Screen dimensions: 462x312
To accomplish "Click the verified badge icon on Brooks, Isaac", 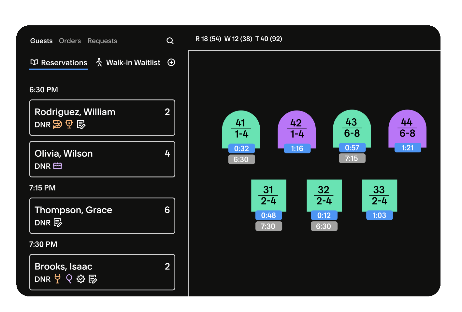I will click(81, 279).
